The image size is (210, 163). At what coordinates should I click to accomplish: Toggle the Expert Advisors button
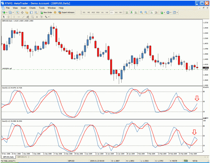[x=66, y=12]
